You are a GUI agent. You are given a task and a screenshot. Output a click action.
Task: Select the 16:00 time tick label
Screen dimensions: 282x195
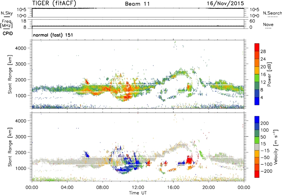point(173,188)
